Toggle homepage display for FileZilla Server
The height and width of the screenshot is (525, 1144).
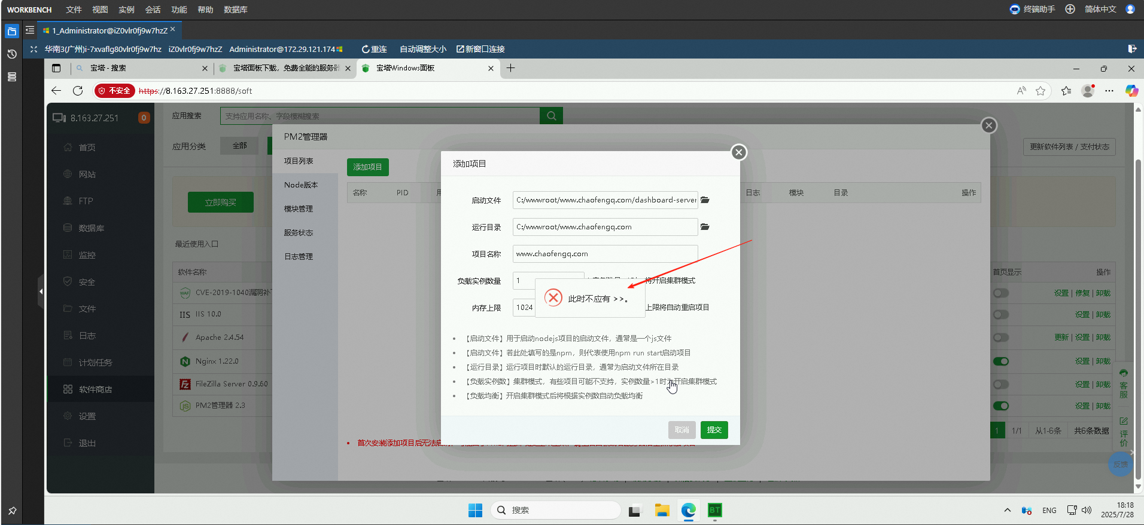1001,384
